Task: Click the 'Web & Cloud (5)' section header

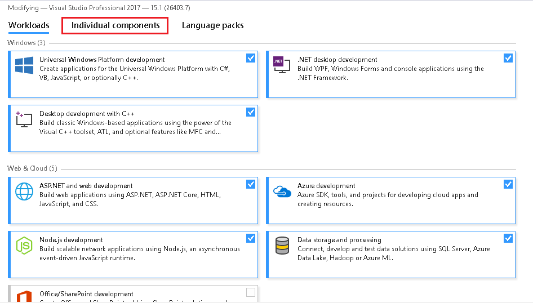Action: tap(32, 168)
